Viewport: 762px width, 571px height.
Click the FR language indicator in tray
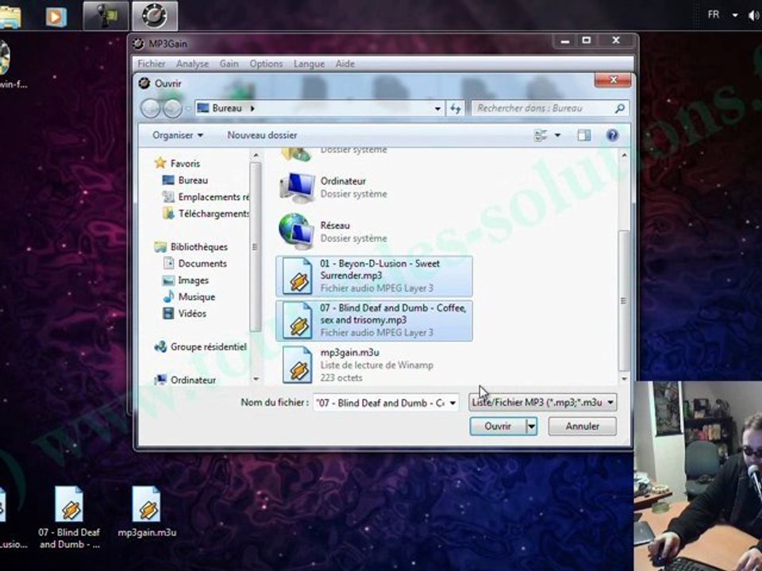[714, 14]
